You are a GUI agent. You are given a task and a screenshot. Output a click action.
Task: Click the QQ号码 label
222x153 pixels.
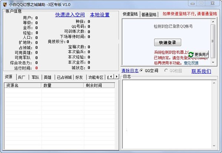tap(78, 27)
